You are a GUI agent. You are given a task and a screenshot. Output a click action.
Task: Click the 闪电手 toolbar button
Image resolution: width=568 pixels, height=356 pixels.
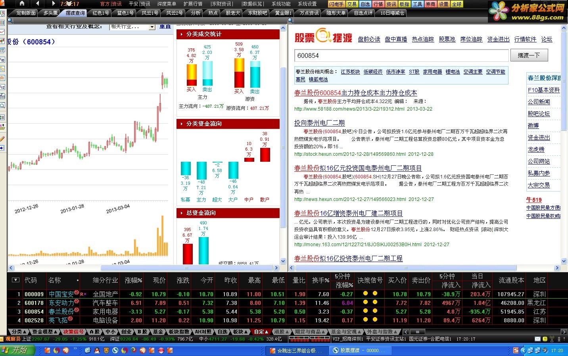pyautogui.click(x=336, y=4)
